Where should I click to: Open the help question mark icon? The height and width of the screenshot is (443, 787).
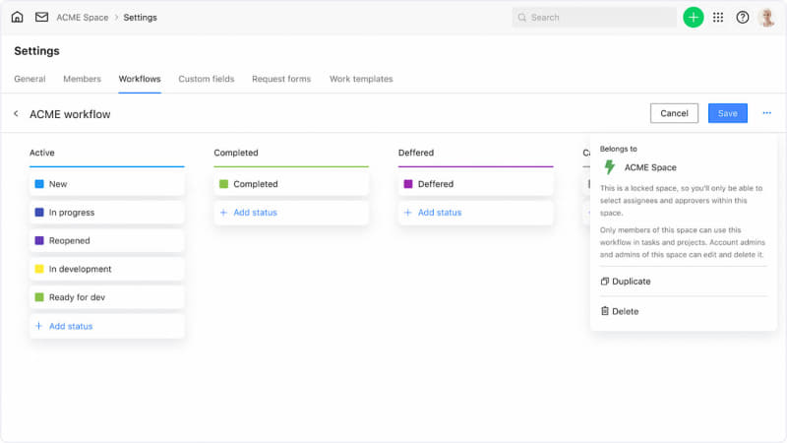pyautogui.click(x=743, y=17)
